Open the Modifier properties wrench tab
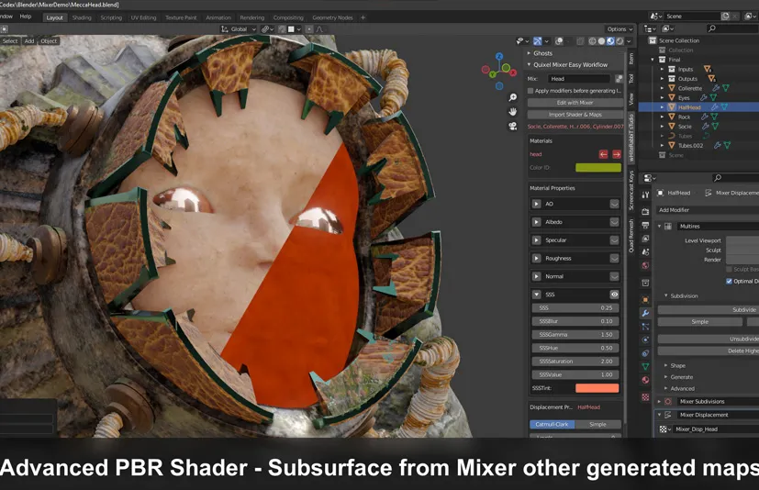This screenshot has height=490, width=759. (x=645, y=313)
